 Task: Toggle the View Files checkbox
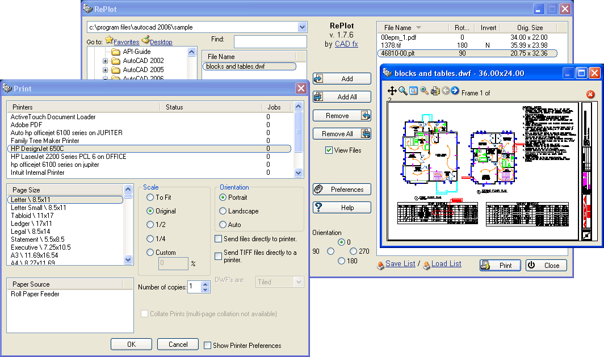pyautogui.click(x=329, y=150)
